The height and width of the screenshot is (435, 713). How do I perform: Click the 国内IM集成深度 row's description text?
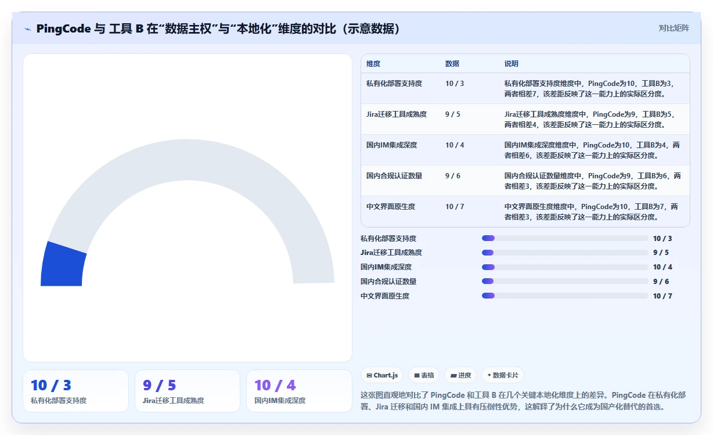click(592, 150)
